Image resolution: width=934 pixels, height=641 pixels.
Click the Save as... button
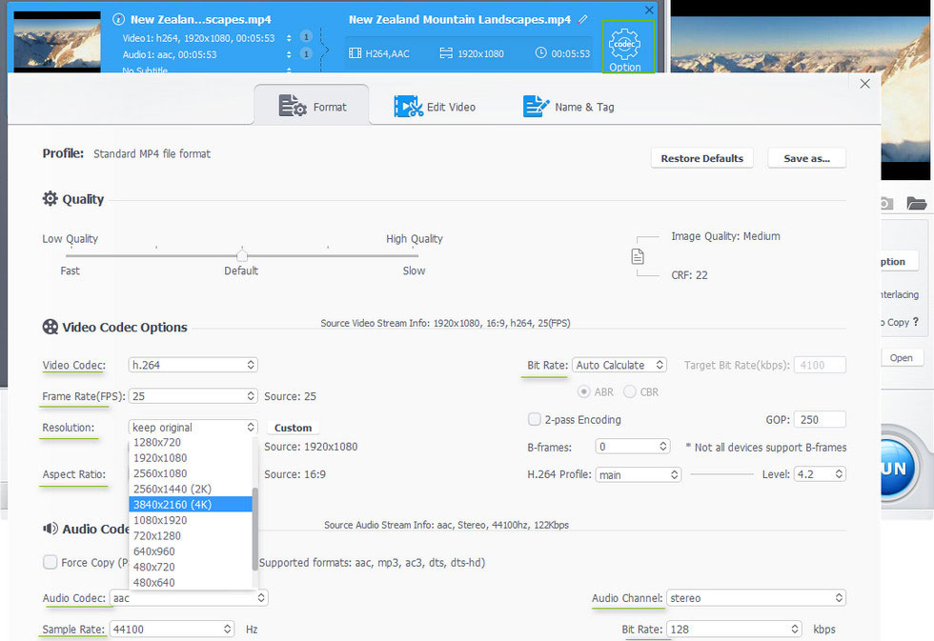[806, 158]
